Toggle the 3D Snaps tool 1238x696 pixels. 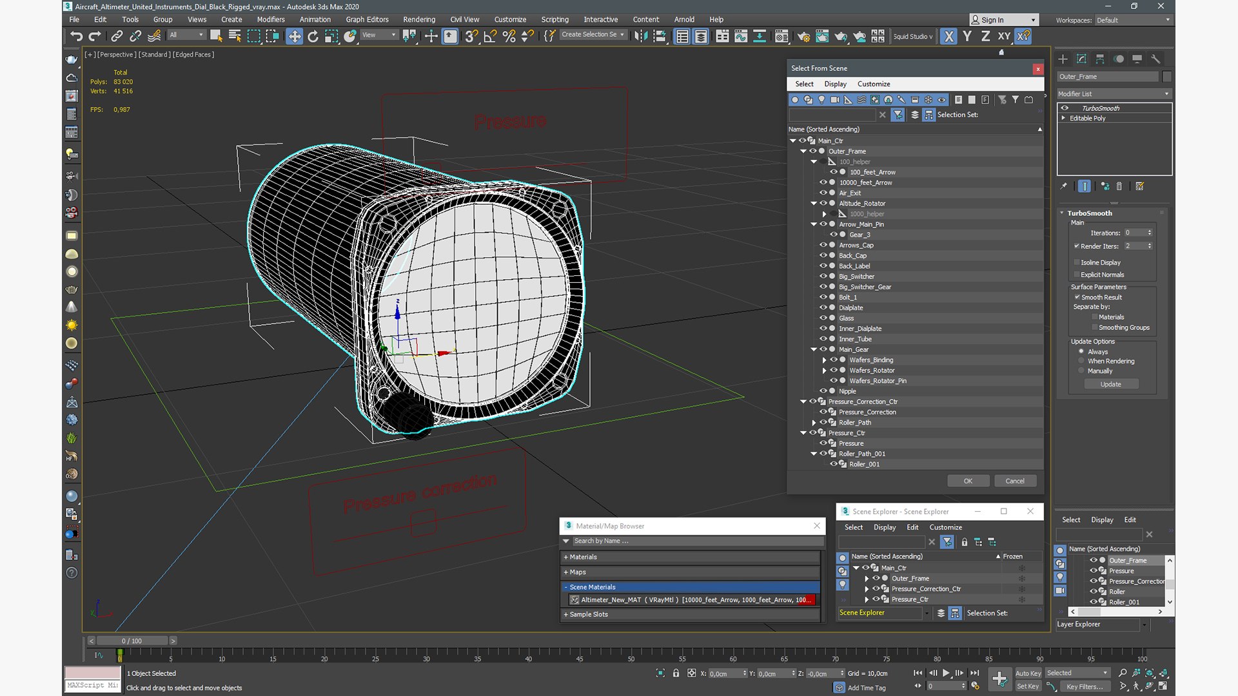pyautogui.click(x=472, y=36)
